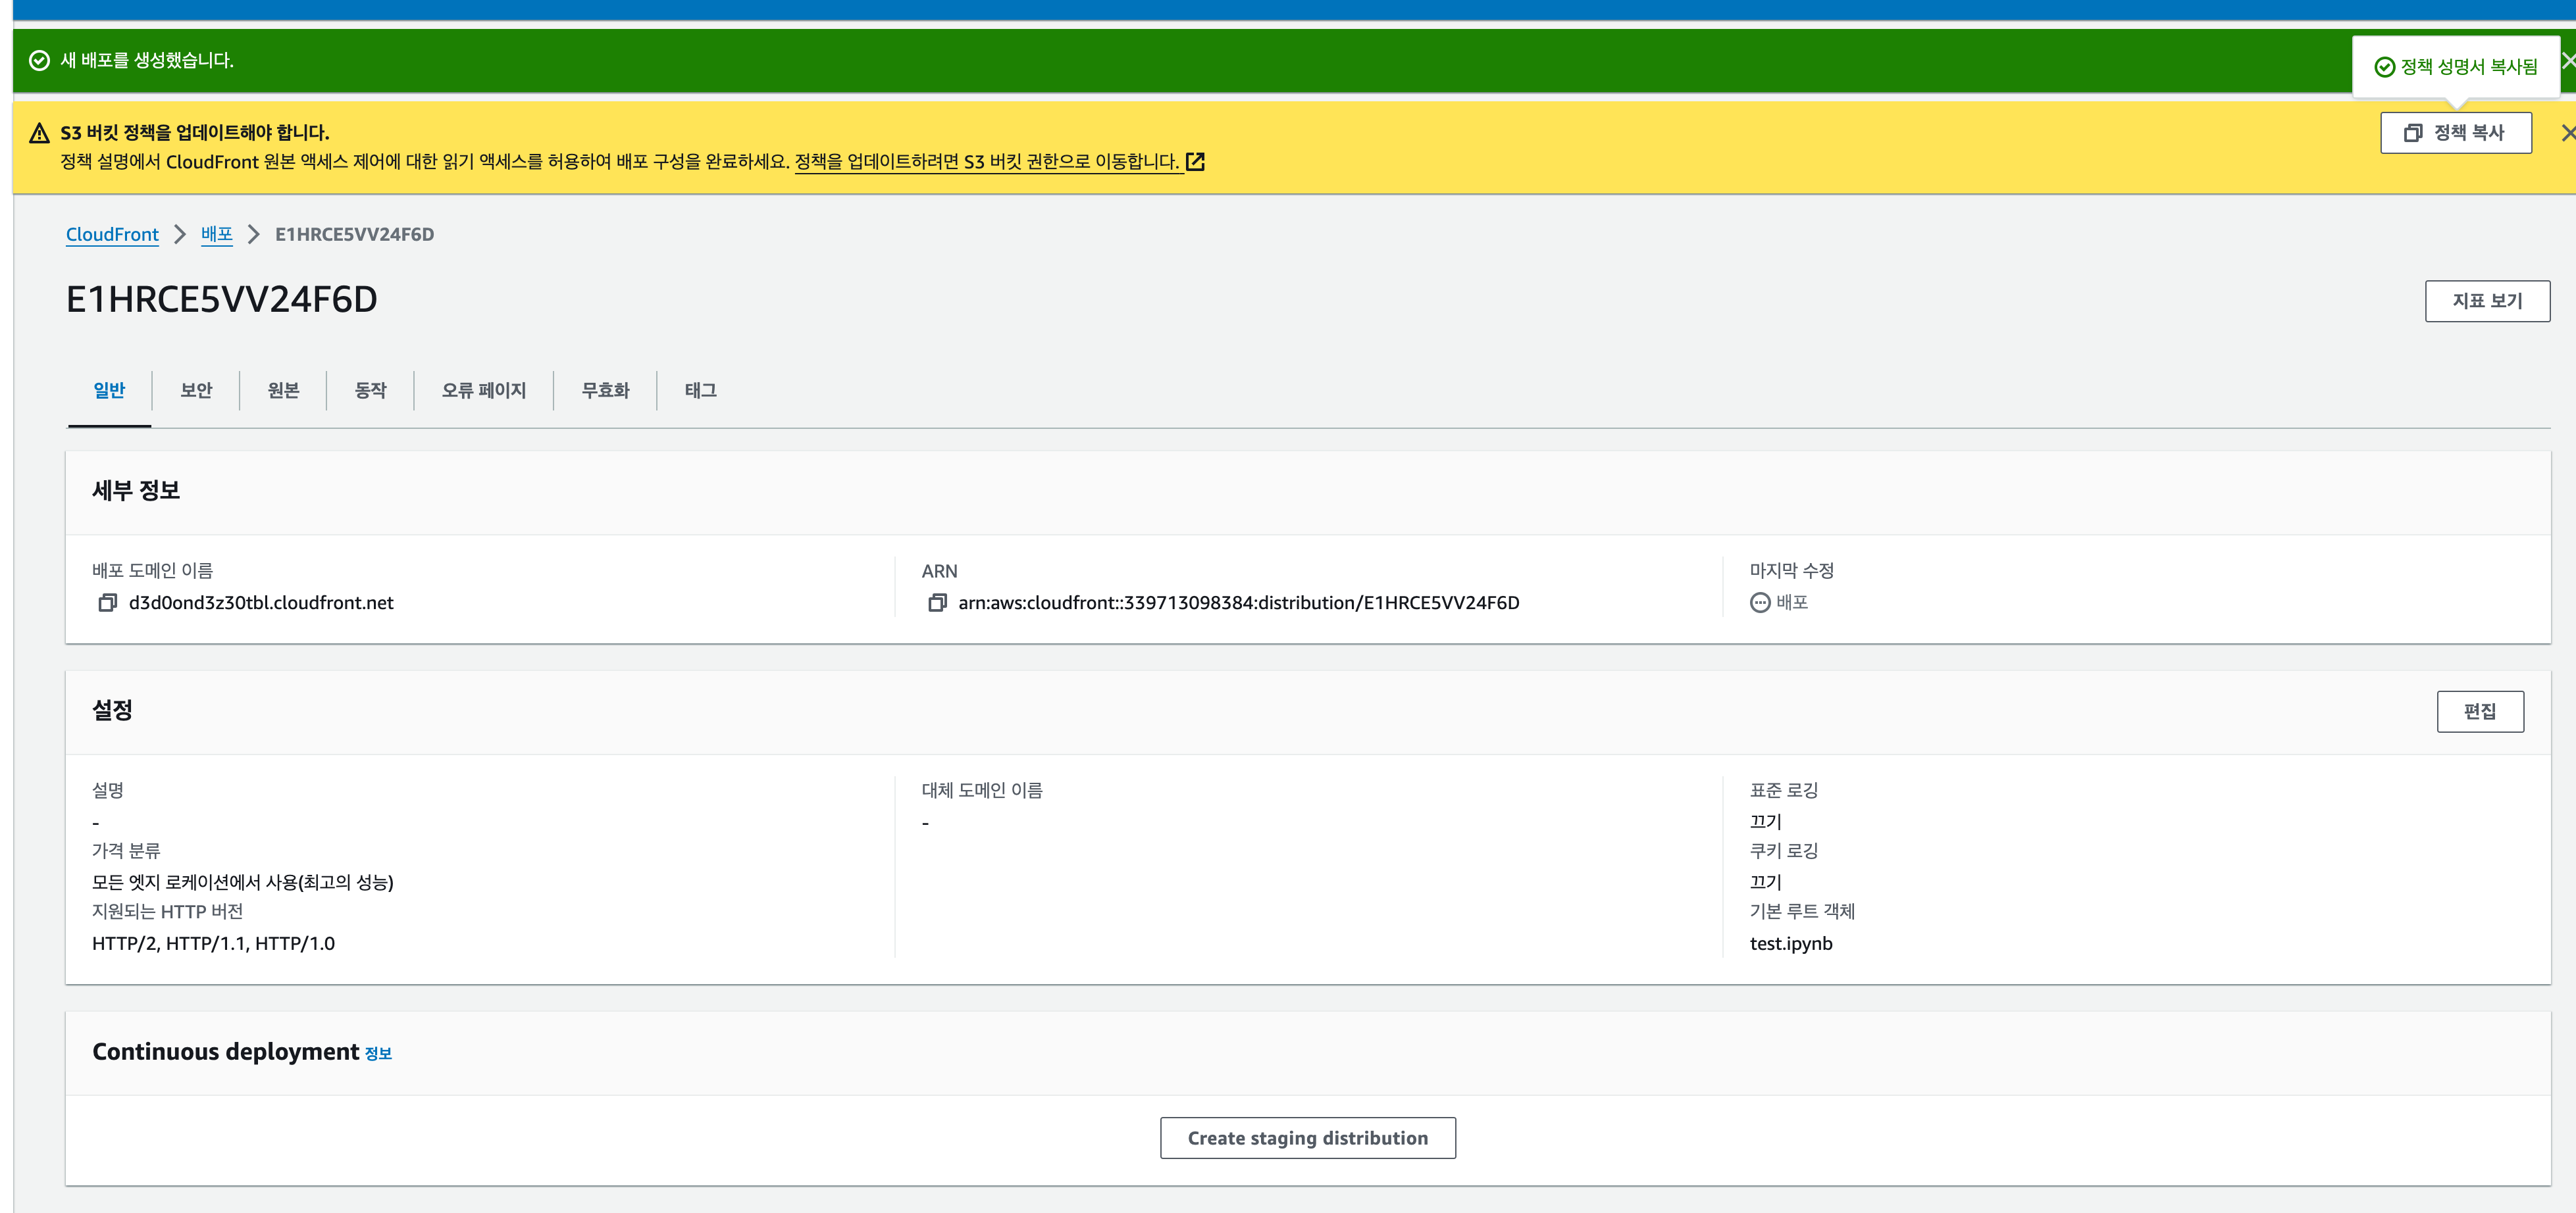Viewport: 2576px width, 1213px height.
Task: Go to CloudFront breadcrumb link
Action: pos(112,234)
